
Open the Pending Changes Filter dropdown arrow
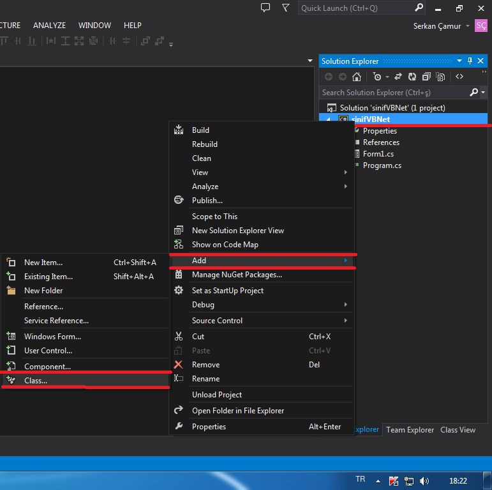tap(387, 77)
